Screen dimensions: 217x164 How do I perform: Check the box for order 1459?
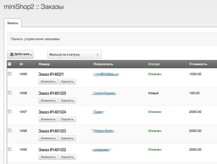(10, 74)
